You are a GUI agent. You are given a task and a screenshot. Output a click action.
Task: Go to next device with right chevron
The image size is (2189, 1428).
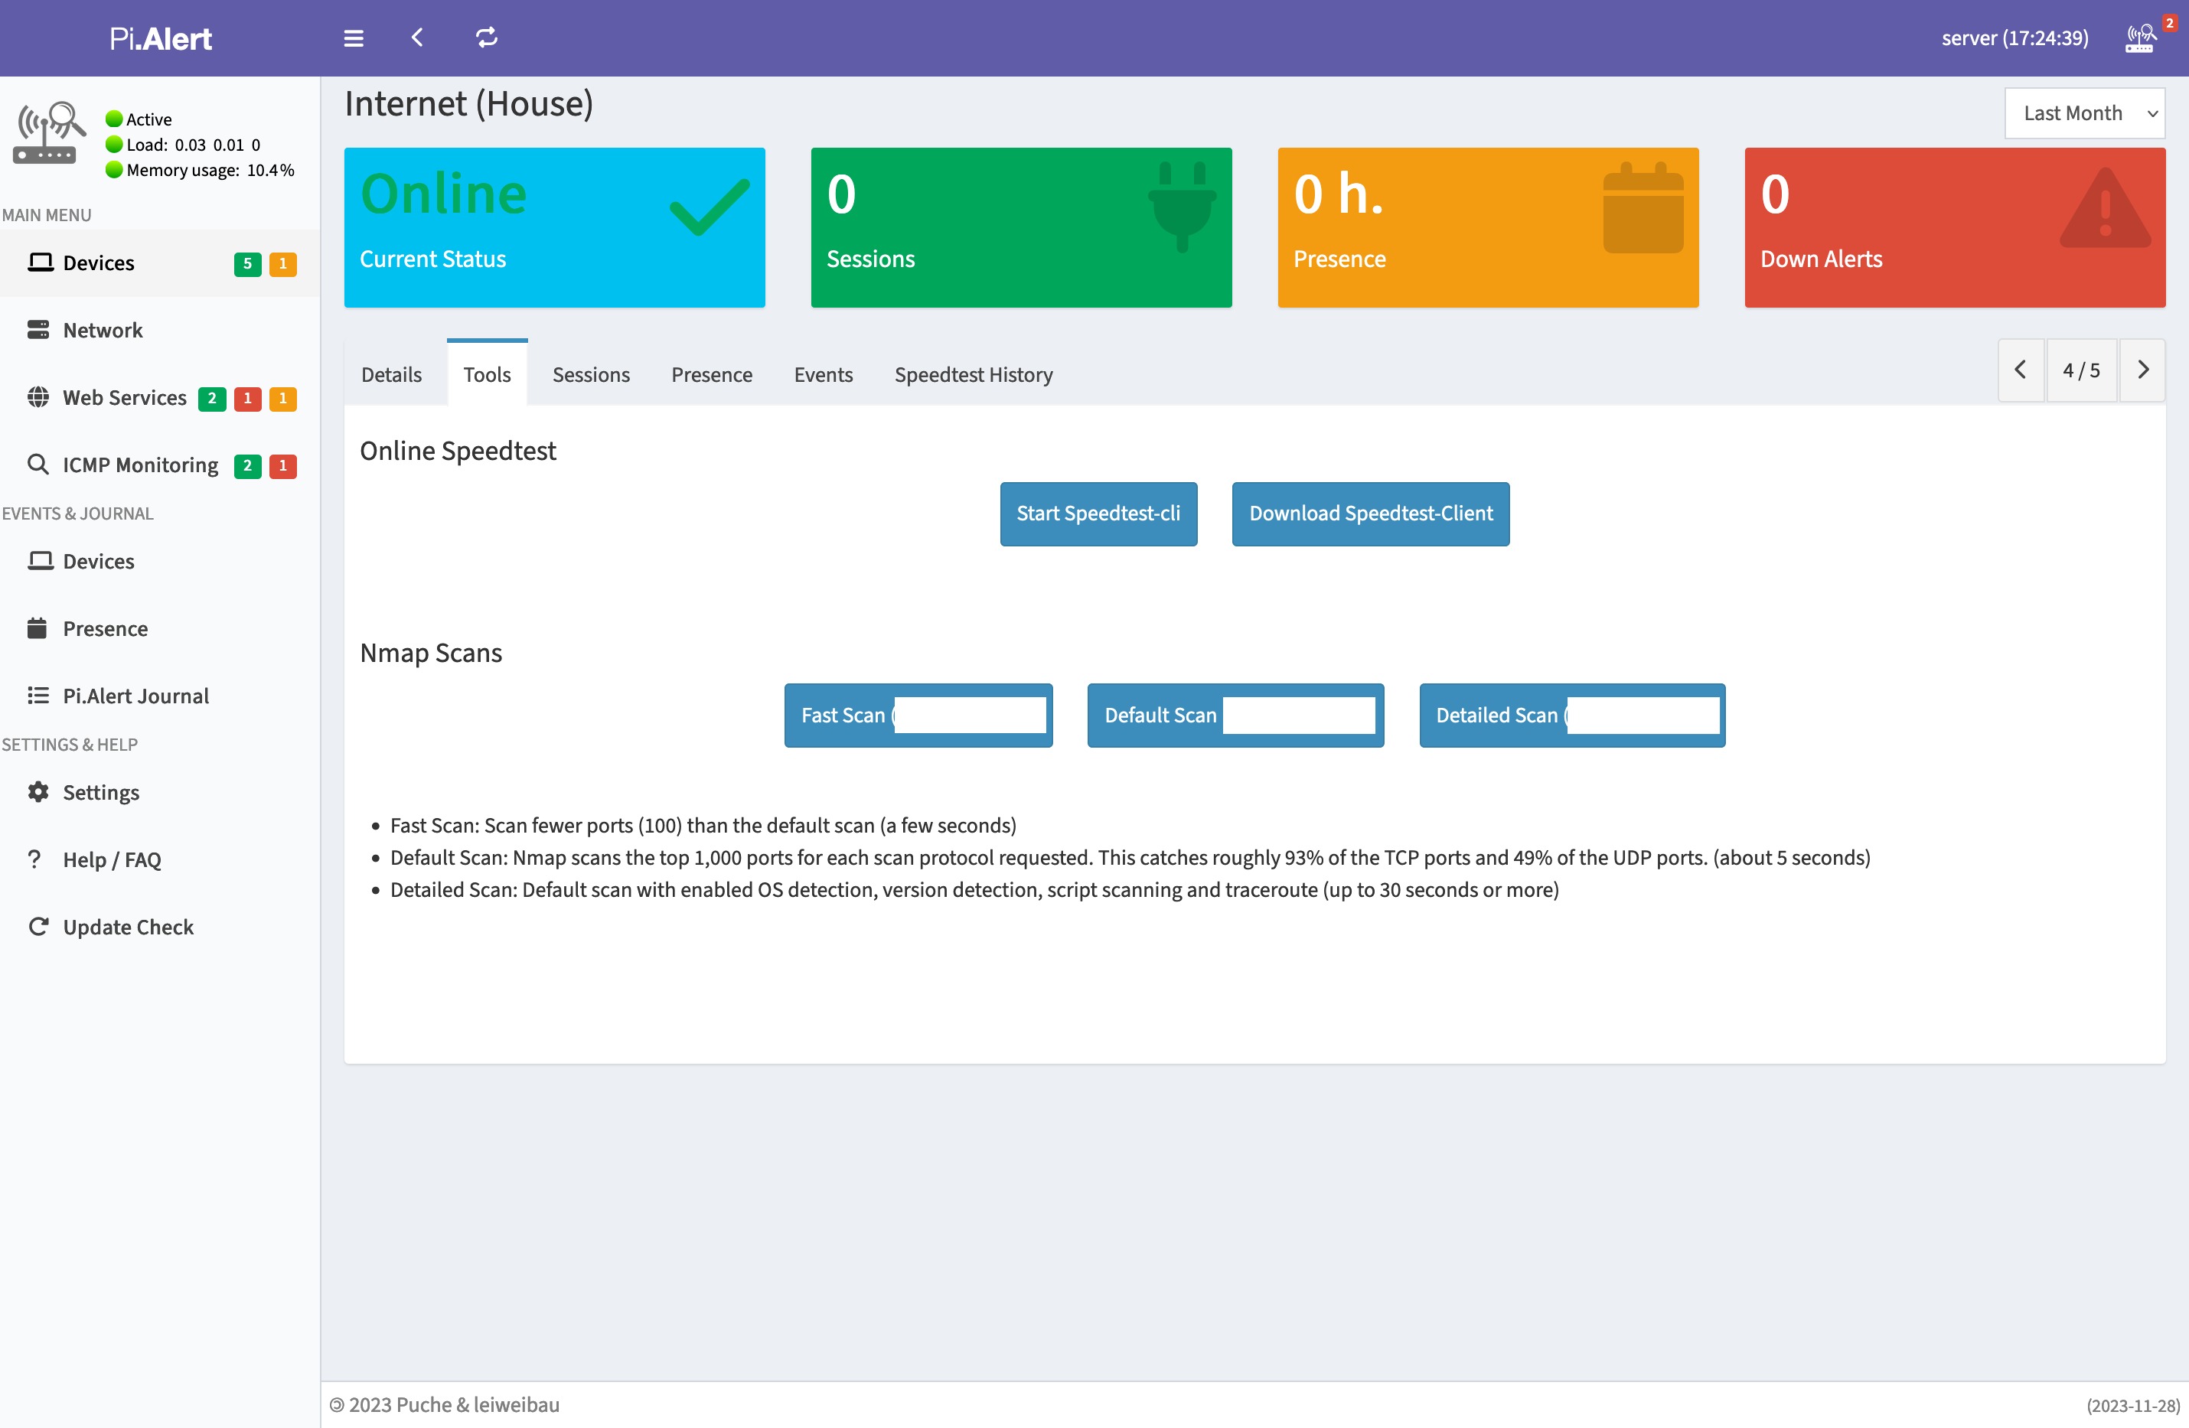click(x=2143, y=370)
